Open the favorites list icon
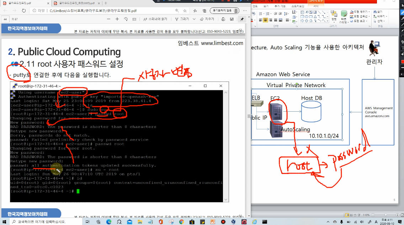Screen dimensions: 404x225 [195, 11]
